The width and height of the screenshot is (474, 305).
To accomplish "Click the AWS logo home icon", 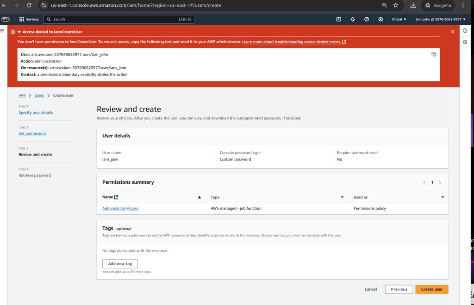I will pyautogui.click(x=6, y=19).
